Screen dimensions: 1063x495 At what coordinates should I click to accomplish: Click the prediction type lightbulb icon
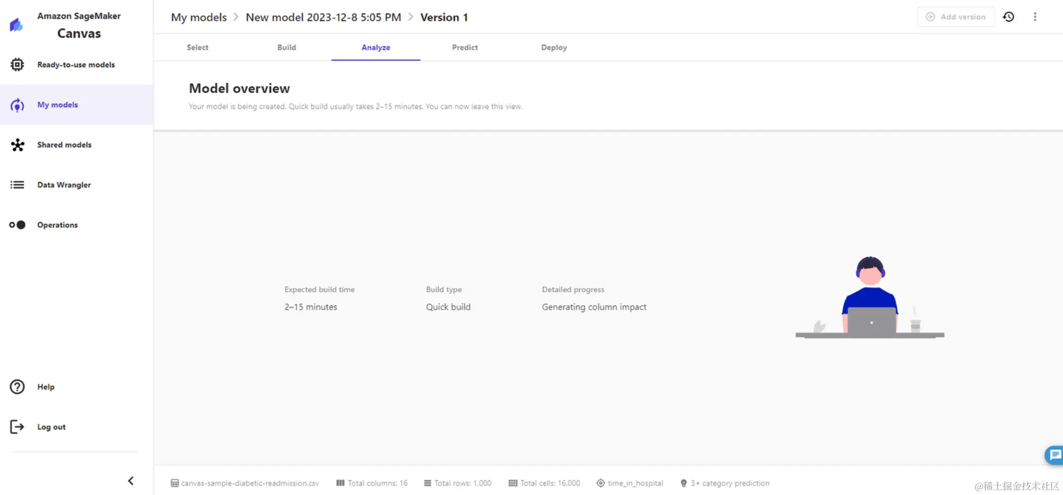684,483
